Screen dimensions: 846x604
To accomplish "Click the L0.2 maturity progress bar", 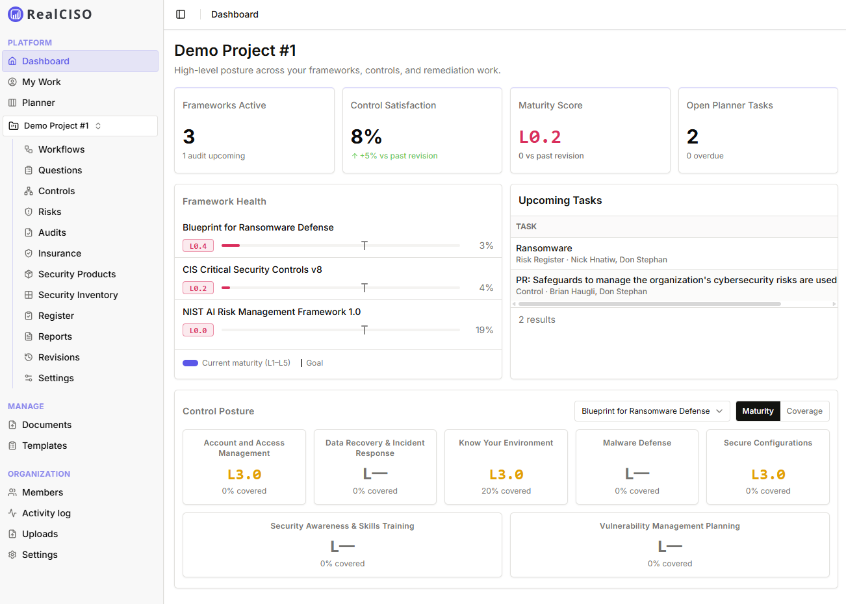I will click(x=340, y=288).
